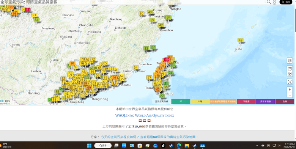Click the Shantou city label

click(126, 85)
